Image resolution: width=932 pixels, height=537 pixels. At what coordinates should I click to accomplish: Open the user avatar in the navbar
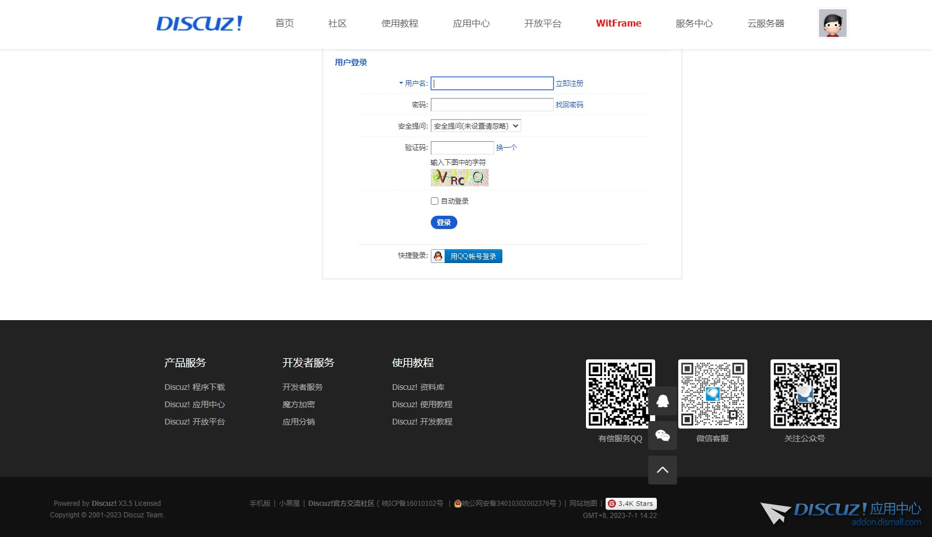[832, 23]
